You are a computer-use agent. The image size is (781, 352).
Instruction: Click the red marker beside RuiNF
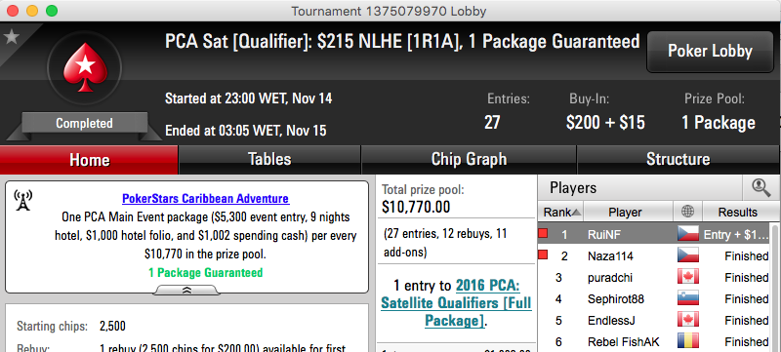(543, 234)
